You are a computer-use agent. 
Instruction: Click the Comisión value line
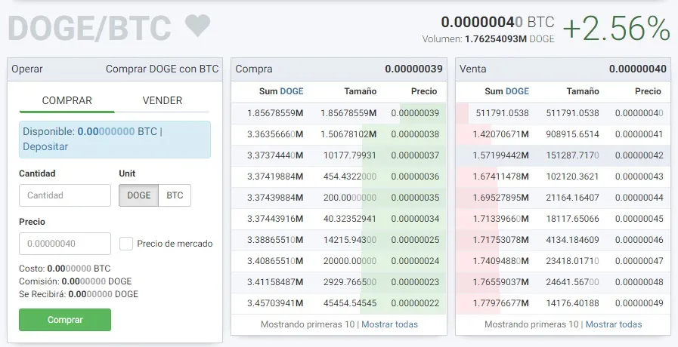pos(76,281)
